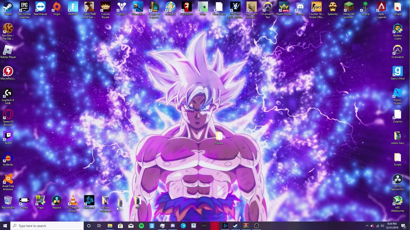Select the Spelunky desktop icon
This screenshot has width=410, height=230.
pos(333,9)
